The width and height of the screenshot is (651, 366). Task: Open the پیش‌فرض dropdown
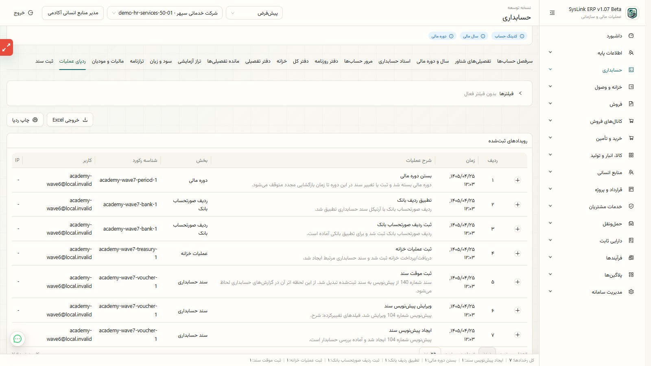click(254, 13)
